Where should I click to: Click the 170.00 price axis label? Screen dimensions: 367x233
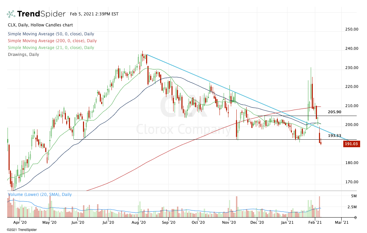pos(352,182)
